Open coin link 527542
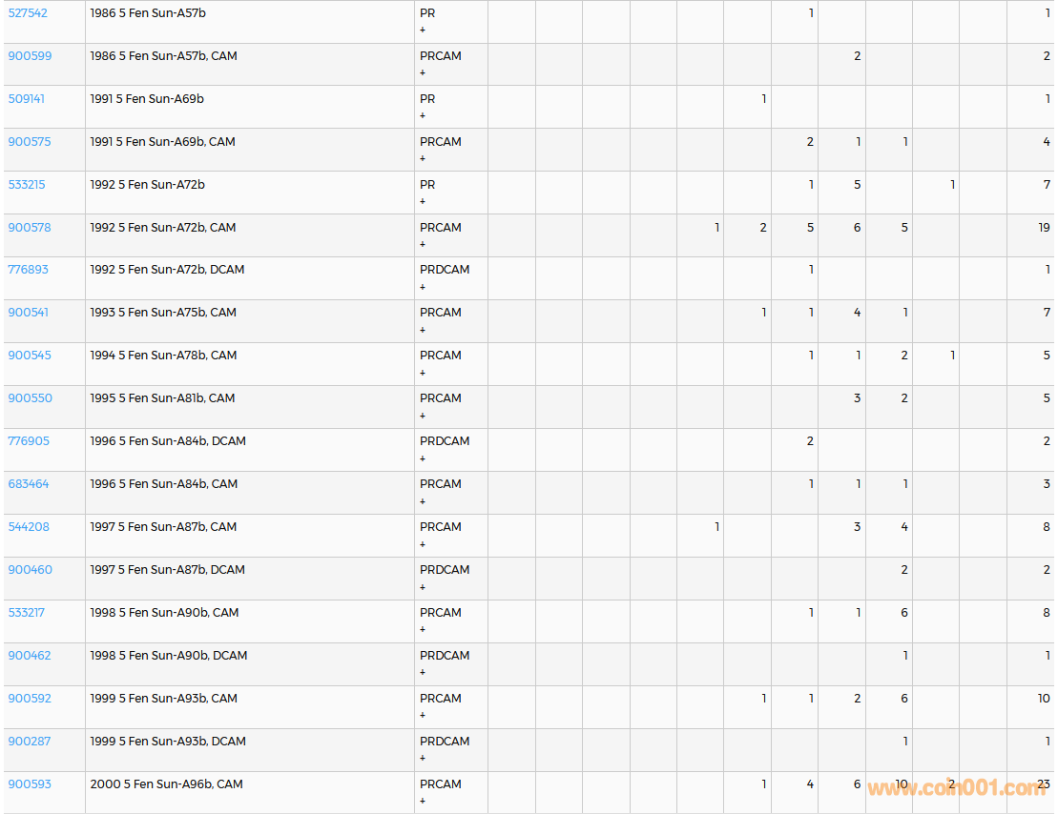1058x814 pixels. (28, 13)
